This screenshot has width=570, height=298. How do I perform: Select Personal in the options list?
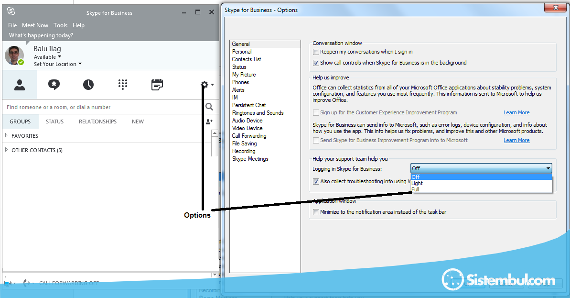point(265,52)
